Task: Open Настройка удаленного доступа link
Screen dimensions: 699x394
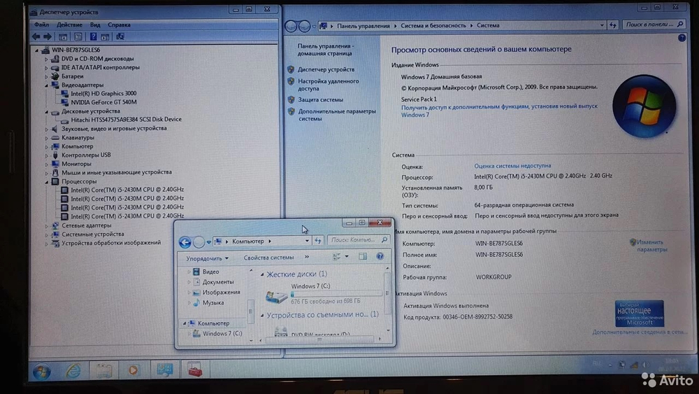Action: coord(328,85)
